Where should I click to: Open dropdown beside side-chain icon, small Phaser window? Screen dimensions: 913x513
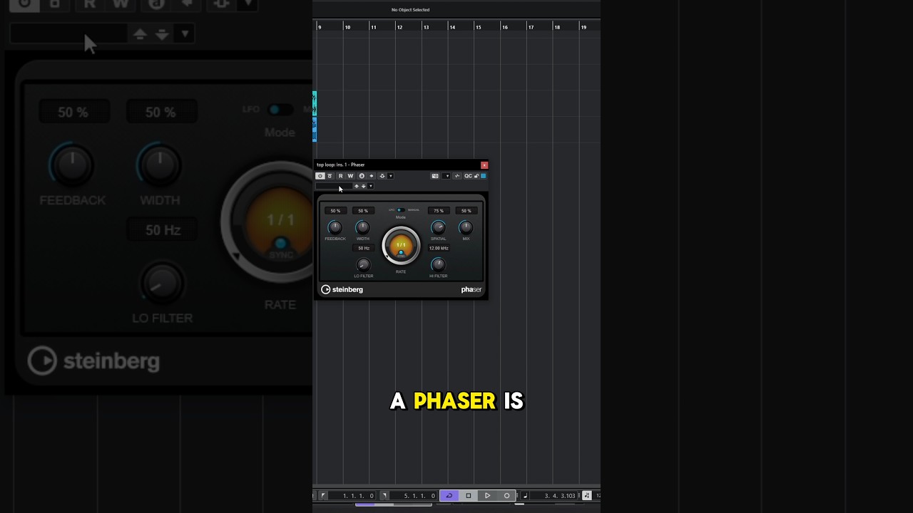click(390, 176)
